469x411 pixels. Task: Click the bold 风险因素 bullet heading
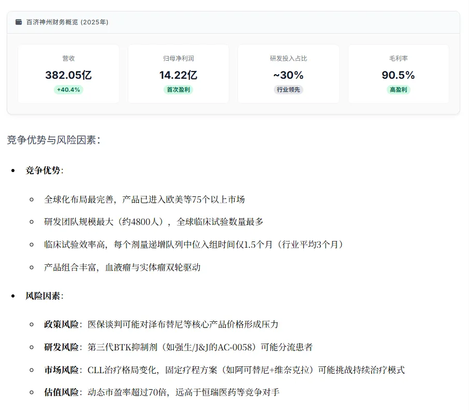pos(45,296)
